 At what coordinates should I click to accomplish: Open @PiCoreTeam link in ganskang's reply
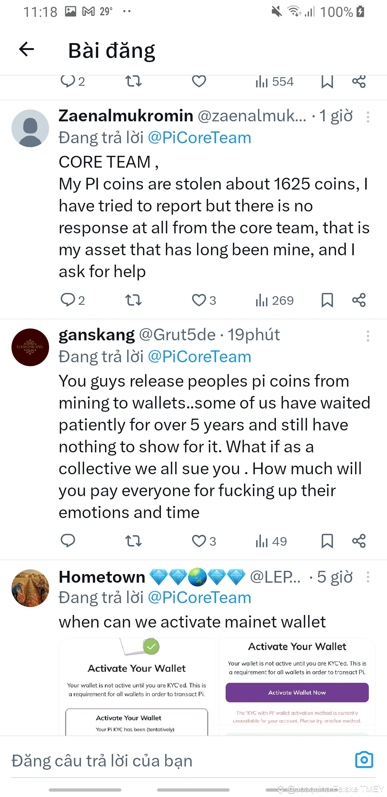pos(199,357)
